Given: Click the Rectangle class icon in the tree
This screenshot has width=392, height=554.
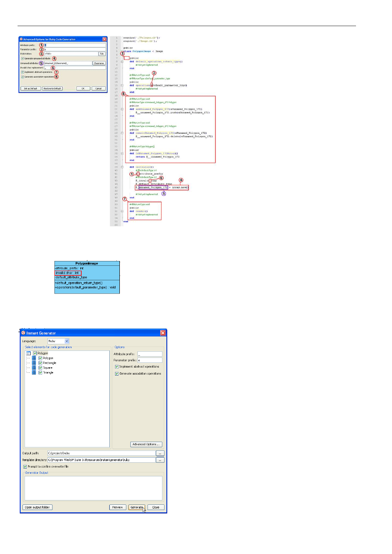Looking at the screenshot, I should 34,363.
